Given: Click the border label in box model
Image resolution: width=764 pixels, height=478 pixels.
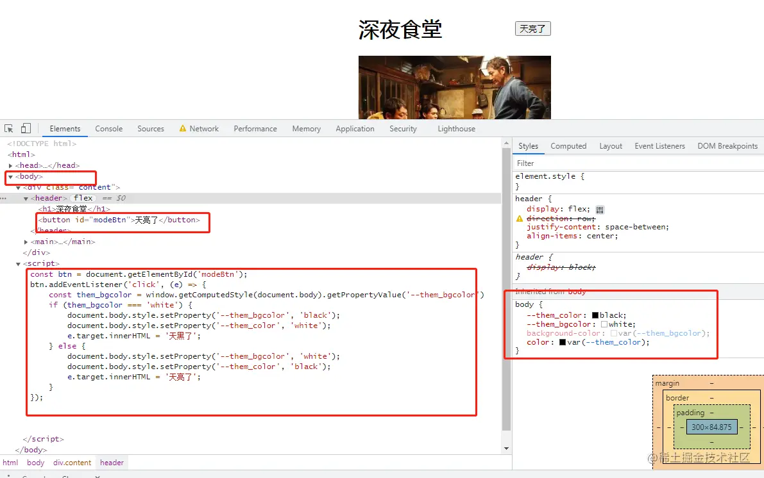Looking at the screenshot, I should (x=677, y=398).
